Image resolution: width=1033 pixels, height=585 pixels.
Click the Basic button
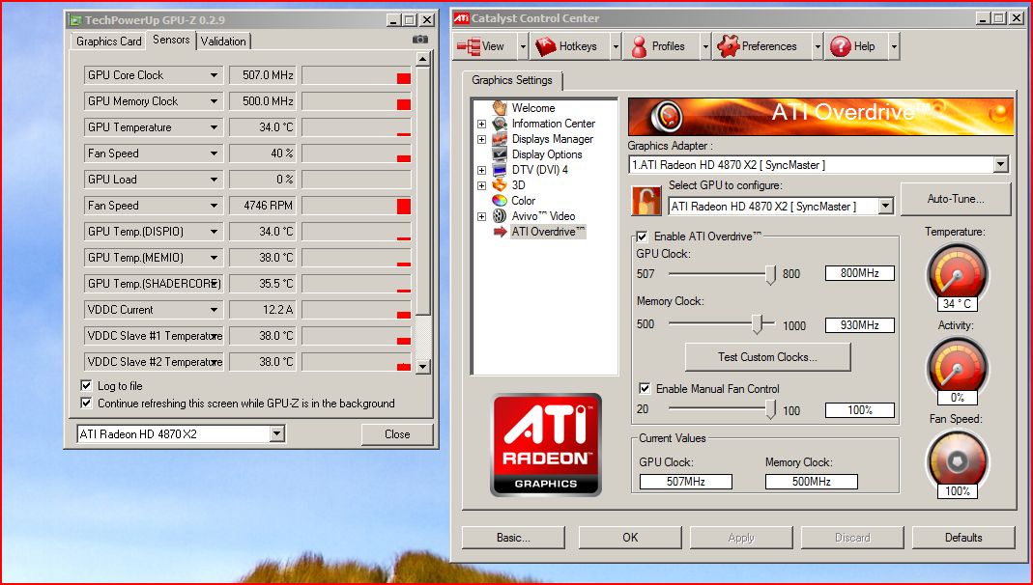(513, 538)
